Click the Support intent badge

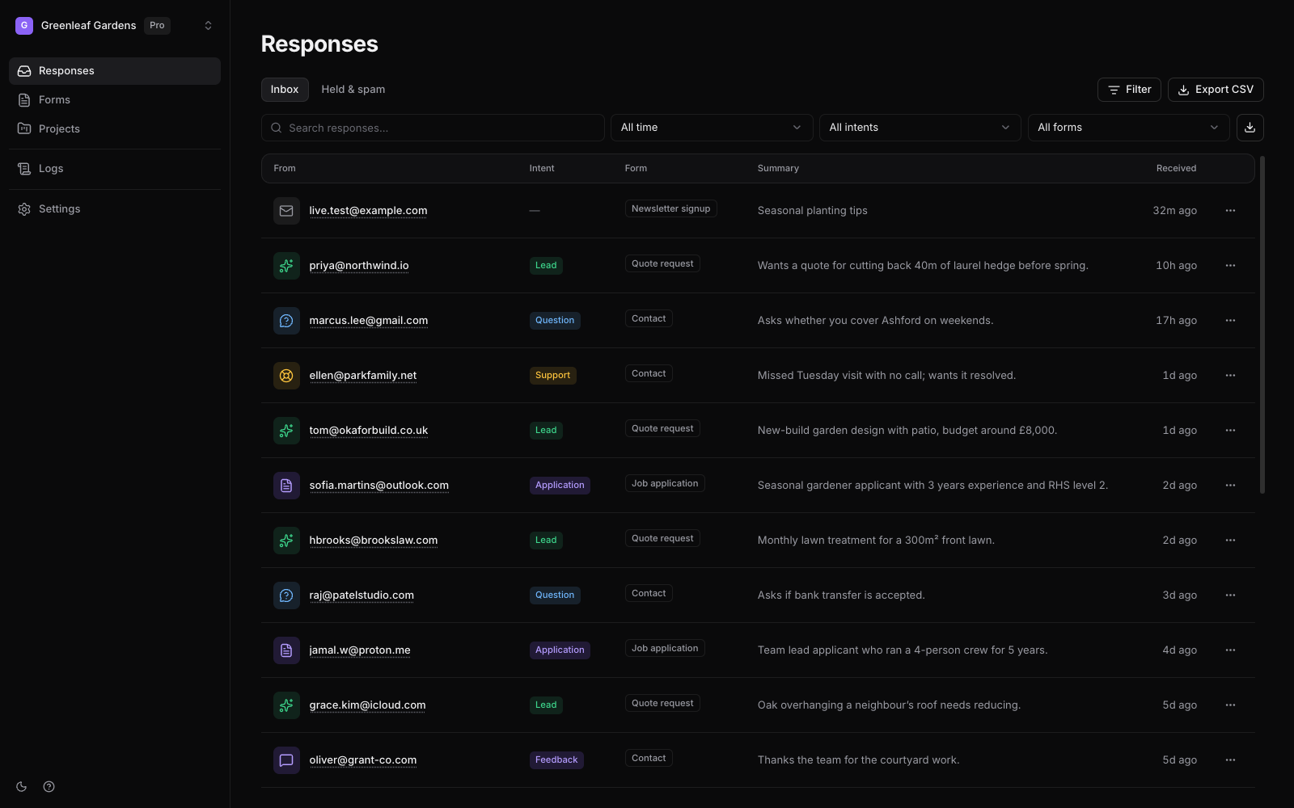click(553, 376)
